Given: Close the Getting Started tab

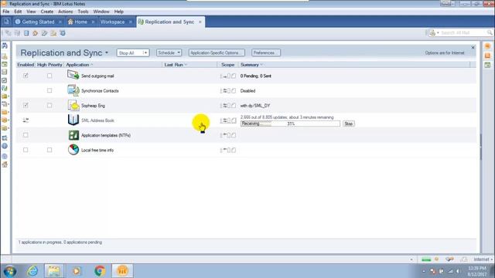Looking at the screenshot, I should coord(60,22).
